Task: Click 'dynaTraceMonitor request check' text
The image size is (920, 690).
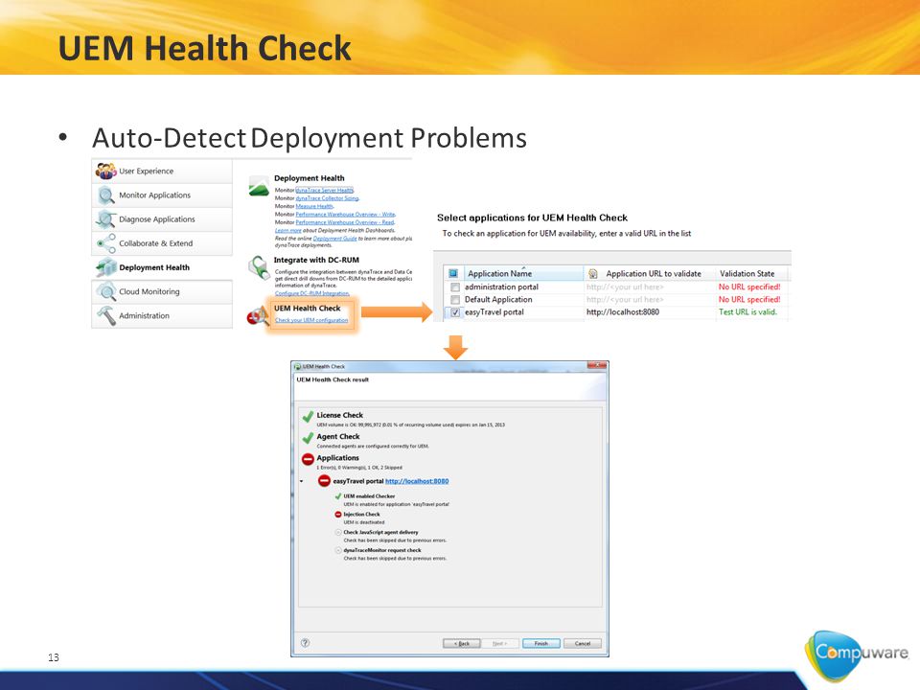Action: (x=382, y=550)
